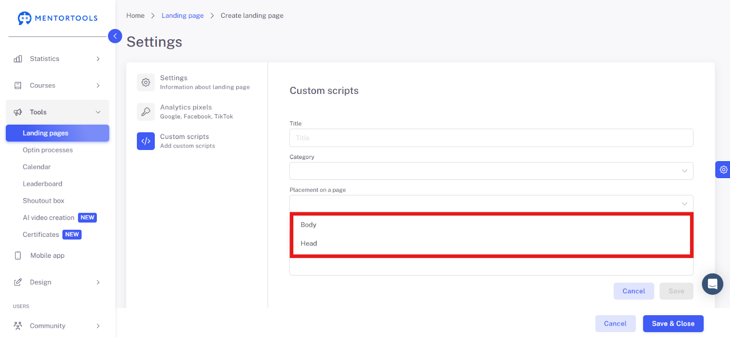Open AI video creation item
The height and width of the screenshot is (337, 730).
[60, 218]
